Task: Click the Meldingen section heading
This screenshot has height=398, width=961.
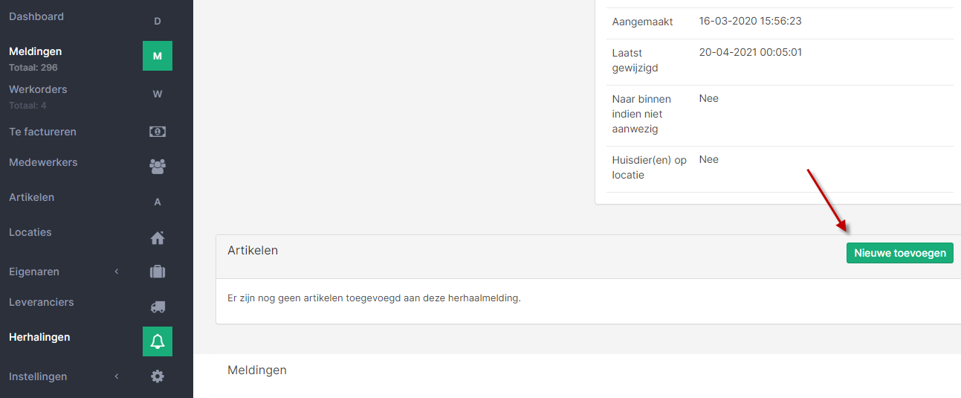Action: (x=257, y=370)
